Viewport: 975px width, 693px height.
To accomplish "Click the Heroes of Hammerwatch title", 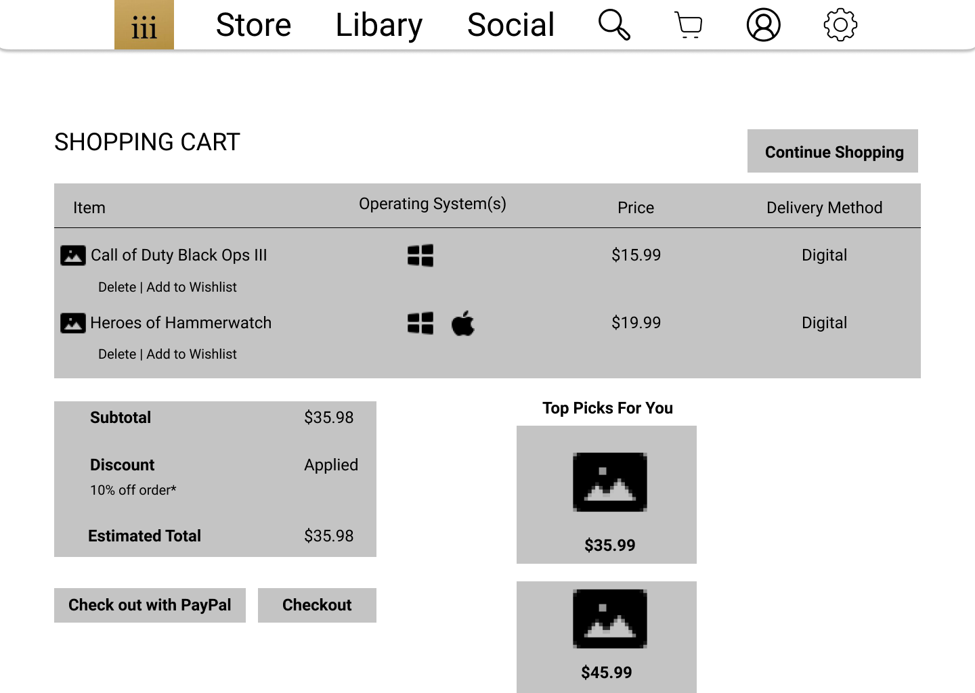I will coord(181,323).
